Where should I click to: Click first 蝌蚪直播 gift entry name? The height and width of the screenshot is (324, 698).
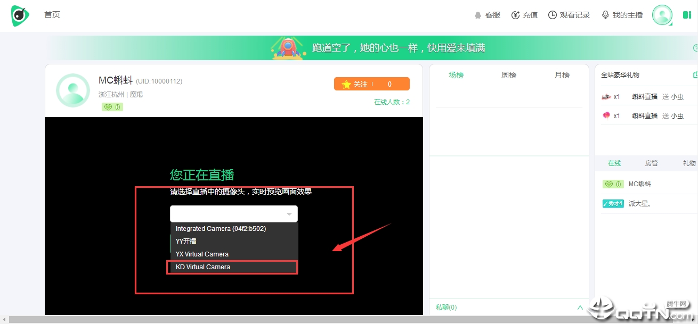point(645,97)
